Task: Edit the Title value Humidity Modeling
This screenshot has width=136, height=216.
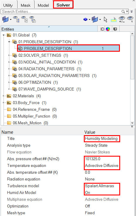Action: [x=101, y=138]
